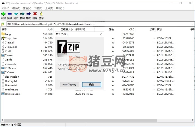Go up one level with the folder-up icon

tap(3, 24)
